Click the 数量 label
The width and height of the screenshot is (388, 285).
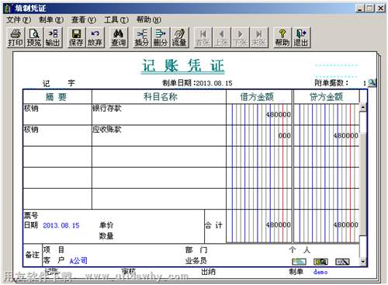pos(106,236)
